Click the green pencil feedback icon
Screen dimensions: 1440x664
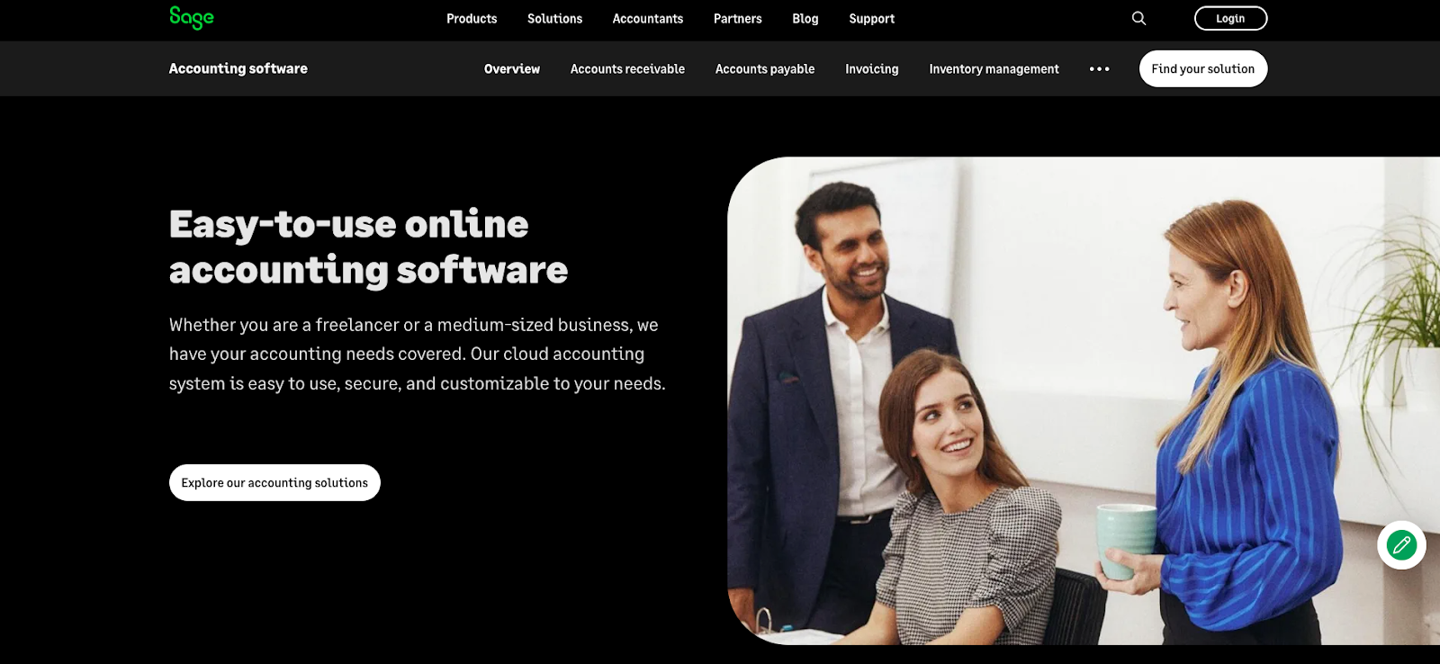point(1401,544)
